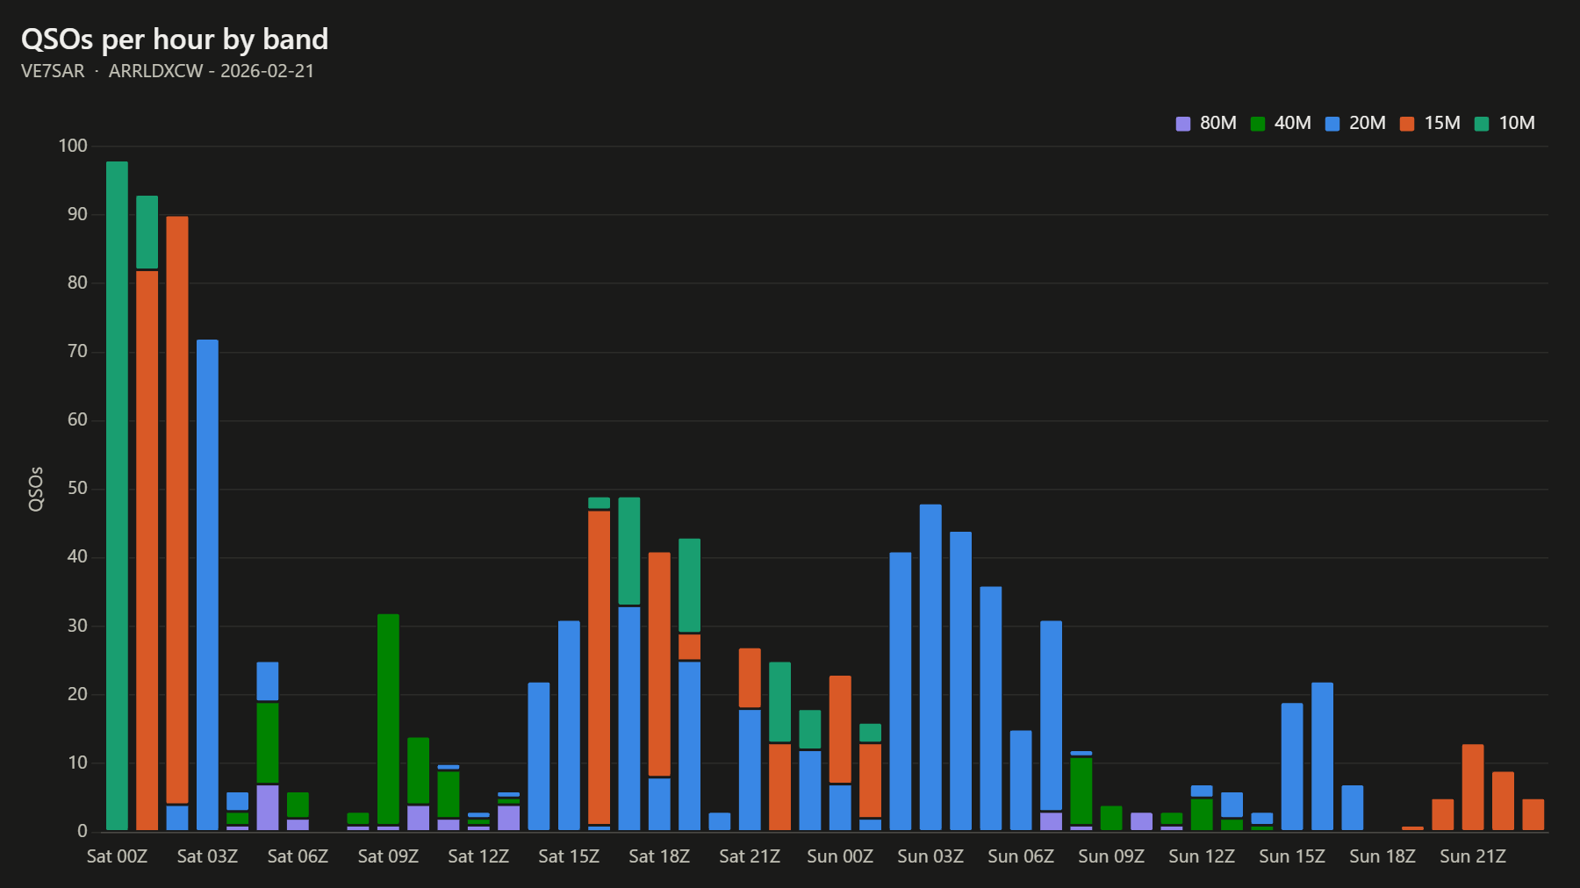
Task: Click the 'Sun 09Z' x-axis label
Action: point(1111,856)
